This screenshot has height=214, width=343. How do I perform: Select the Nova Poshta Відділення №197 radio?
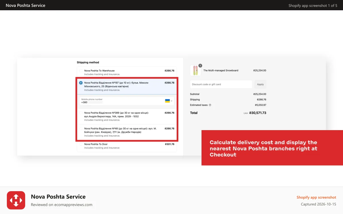(x=81, y=83)
